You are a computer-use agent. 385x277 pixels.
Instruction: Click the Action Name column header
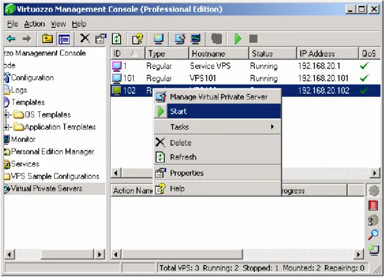tap(133, 191)
